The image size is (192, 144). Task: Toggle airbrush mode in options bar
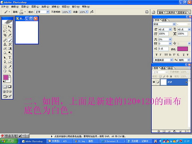coord(92,12)
